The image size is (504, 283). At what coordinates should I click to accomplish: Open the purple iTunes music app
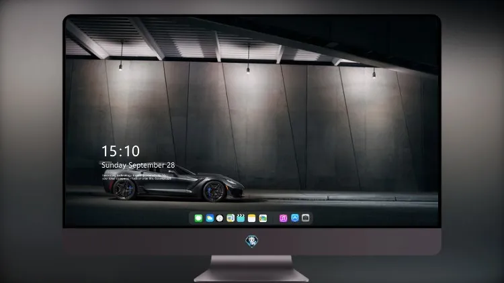[x=283, y=218]
